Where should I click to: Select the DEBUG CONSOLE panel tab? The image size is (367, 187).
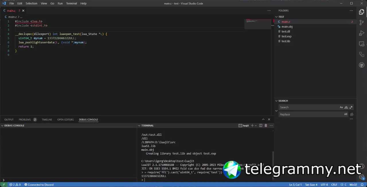tap(89, 119)
